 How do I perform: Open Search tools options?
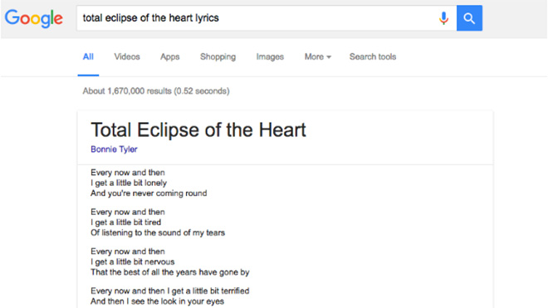[373, 56]
